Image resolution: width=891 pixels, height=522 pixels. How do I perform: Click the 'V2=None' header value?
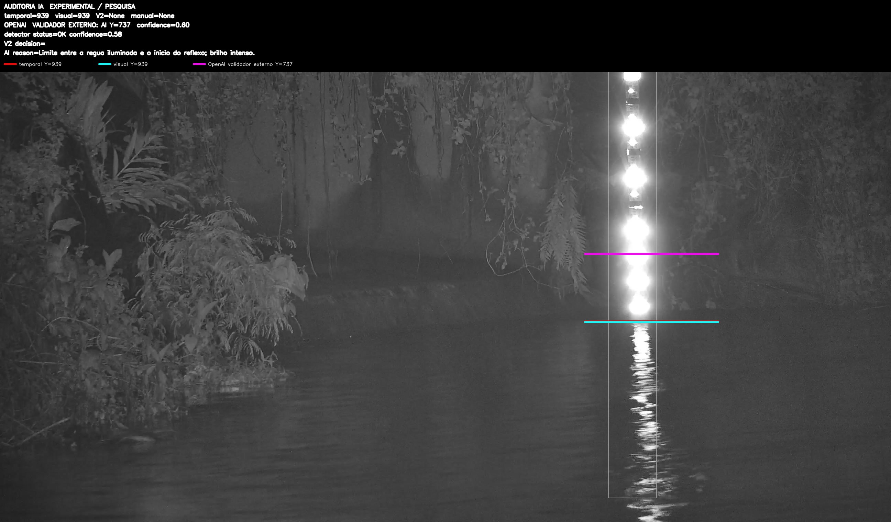pos(110,16)
